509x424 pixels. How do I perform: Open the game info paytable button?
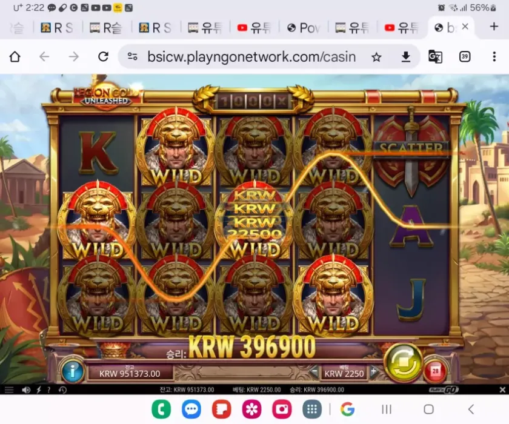click(x=72, y=371)
